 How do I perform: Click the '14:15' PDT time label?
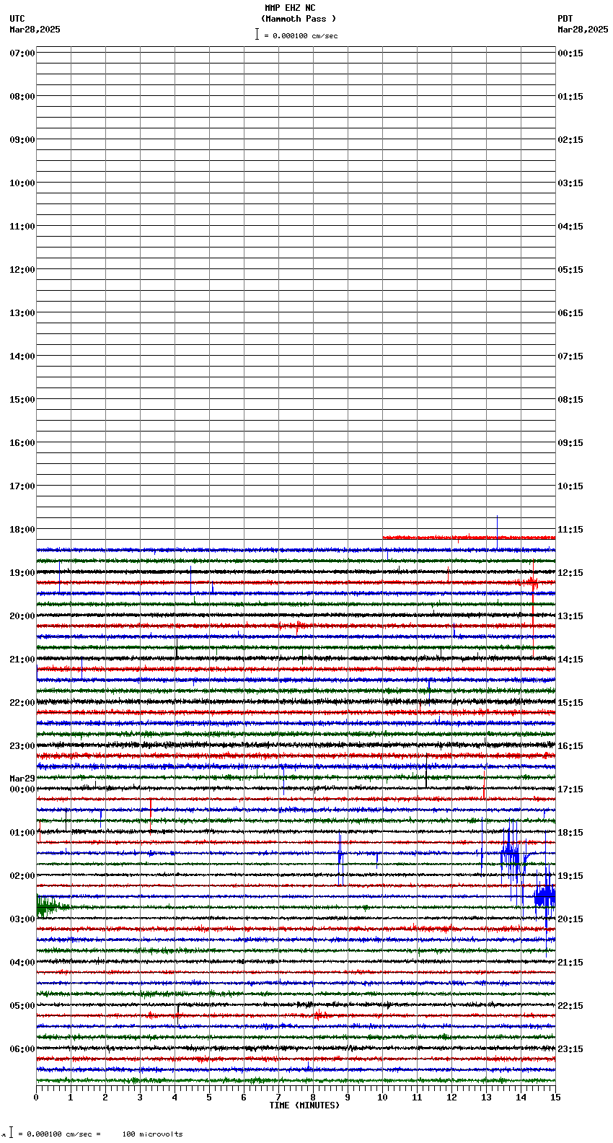(570, 660)
